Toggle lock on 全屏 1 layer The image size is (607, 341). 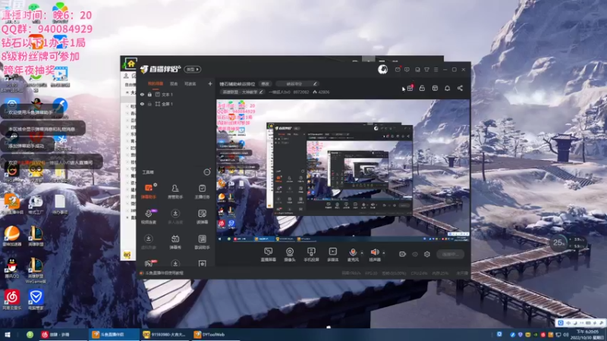[149, 104]
